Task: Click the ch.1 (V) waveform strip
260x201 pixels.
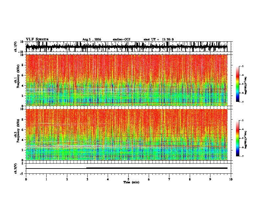Action: [x=127, y=47]
